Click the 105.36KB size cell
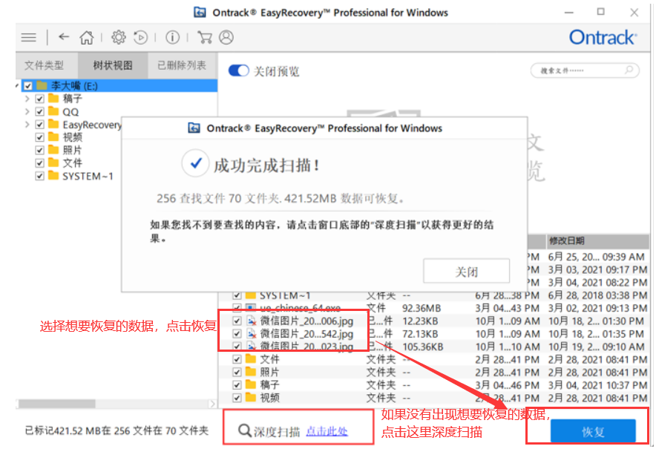 click(x=422, y=347)
